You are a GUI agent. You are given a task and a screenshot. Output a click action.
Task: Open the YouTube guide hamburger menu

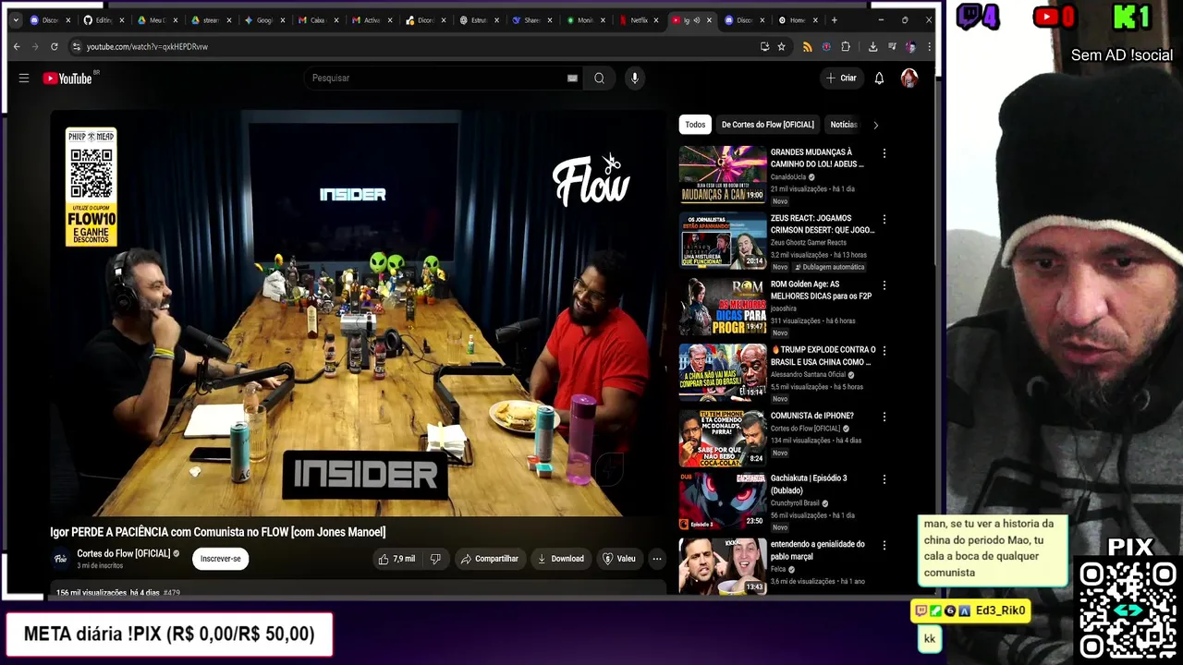click(24, 79)
